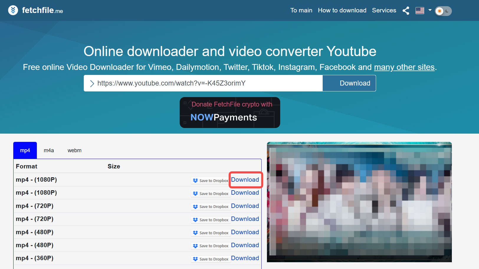Viewport: 479px width, 269px height.
Task: Click the US flag language icon
Action: pos(420,11)
